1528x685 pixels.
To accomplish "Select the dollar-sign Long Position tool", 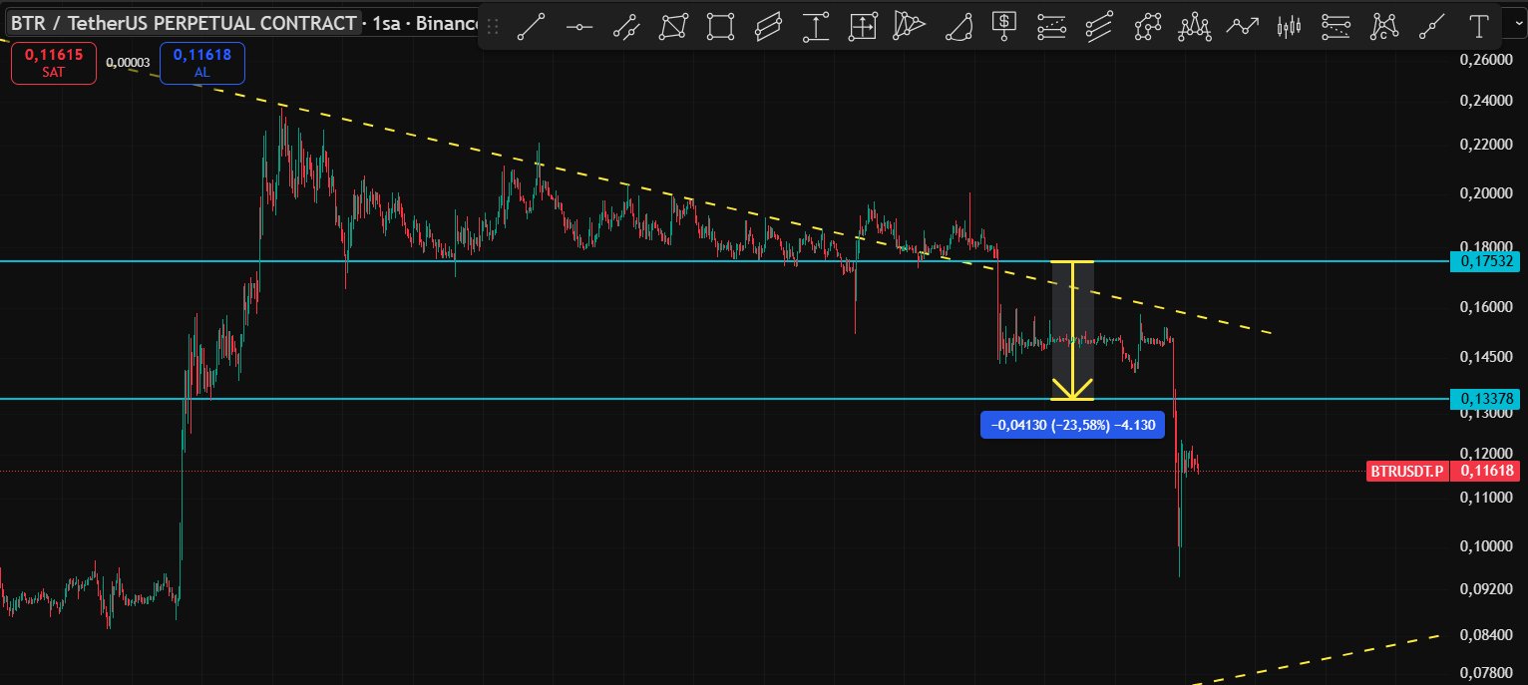I will click(1004, 27).
